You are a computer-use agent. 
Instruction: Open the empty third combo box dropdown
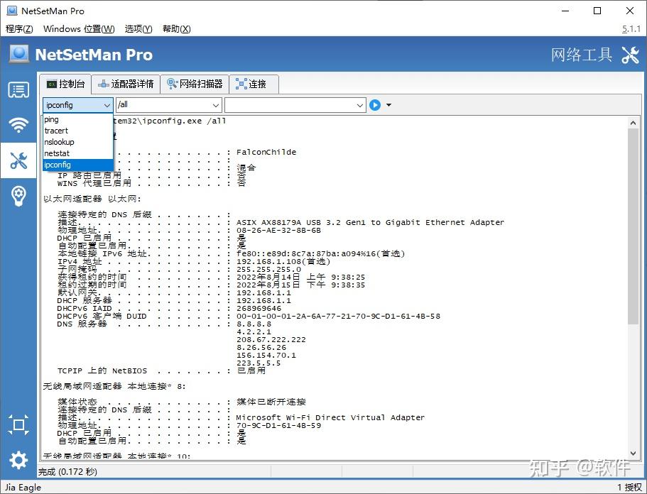(x=359, y=104)
